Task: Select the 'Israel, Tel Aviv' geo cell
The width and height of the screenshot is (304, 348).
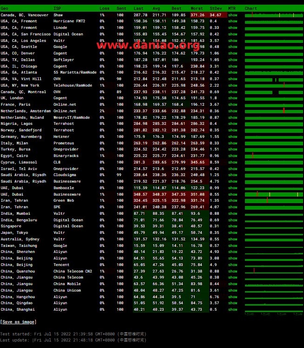Action: click(x=19, y=169)
